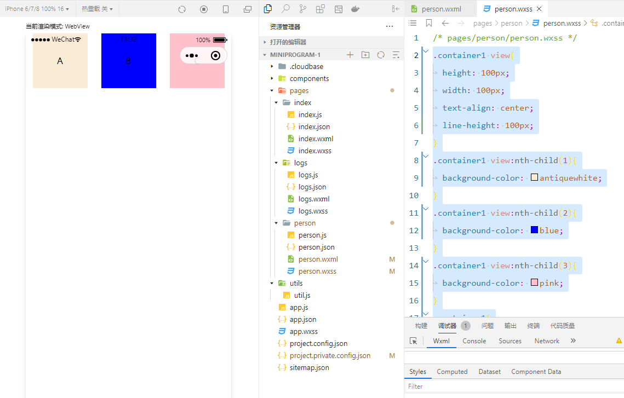Open the Sources debugger tab

(510, 341)
